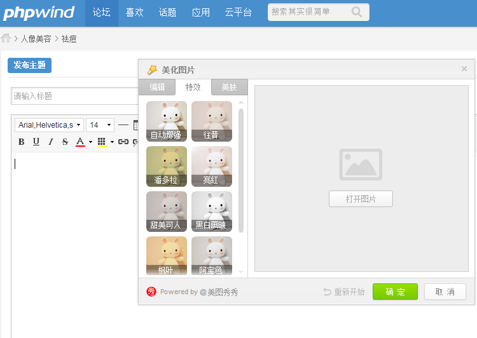Click the font color A icon
Image resolution: width=477 pixels, height=338 pixels.
pyautogui.click(x=80, y=142)
